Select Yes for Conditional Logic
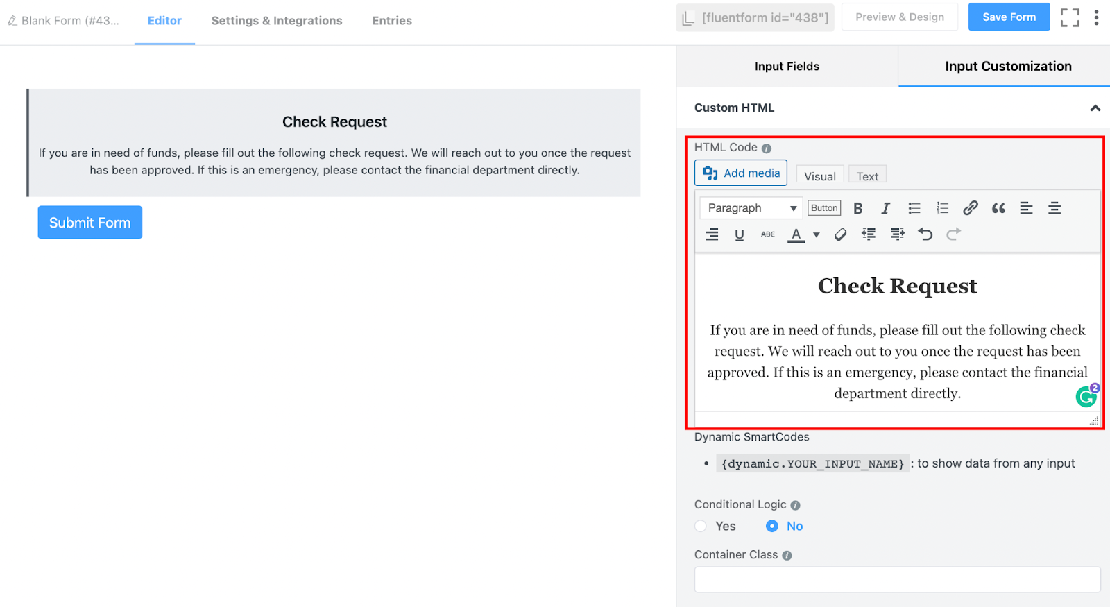 tap(701, 526)
